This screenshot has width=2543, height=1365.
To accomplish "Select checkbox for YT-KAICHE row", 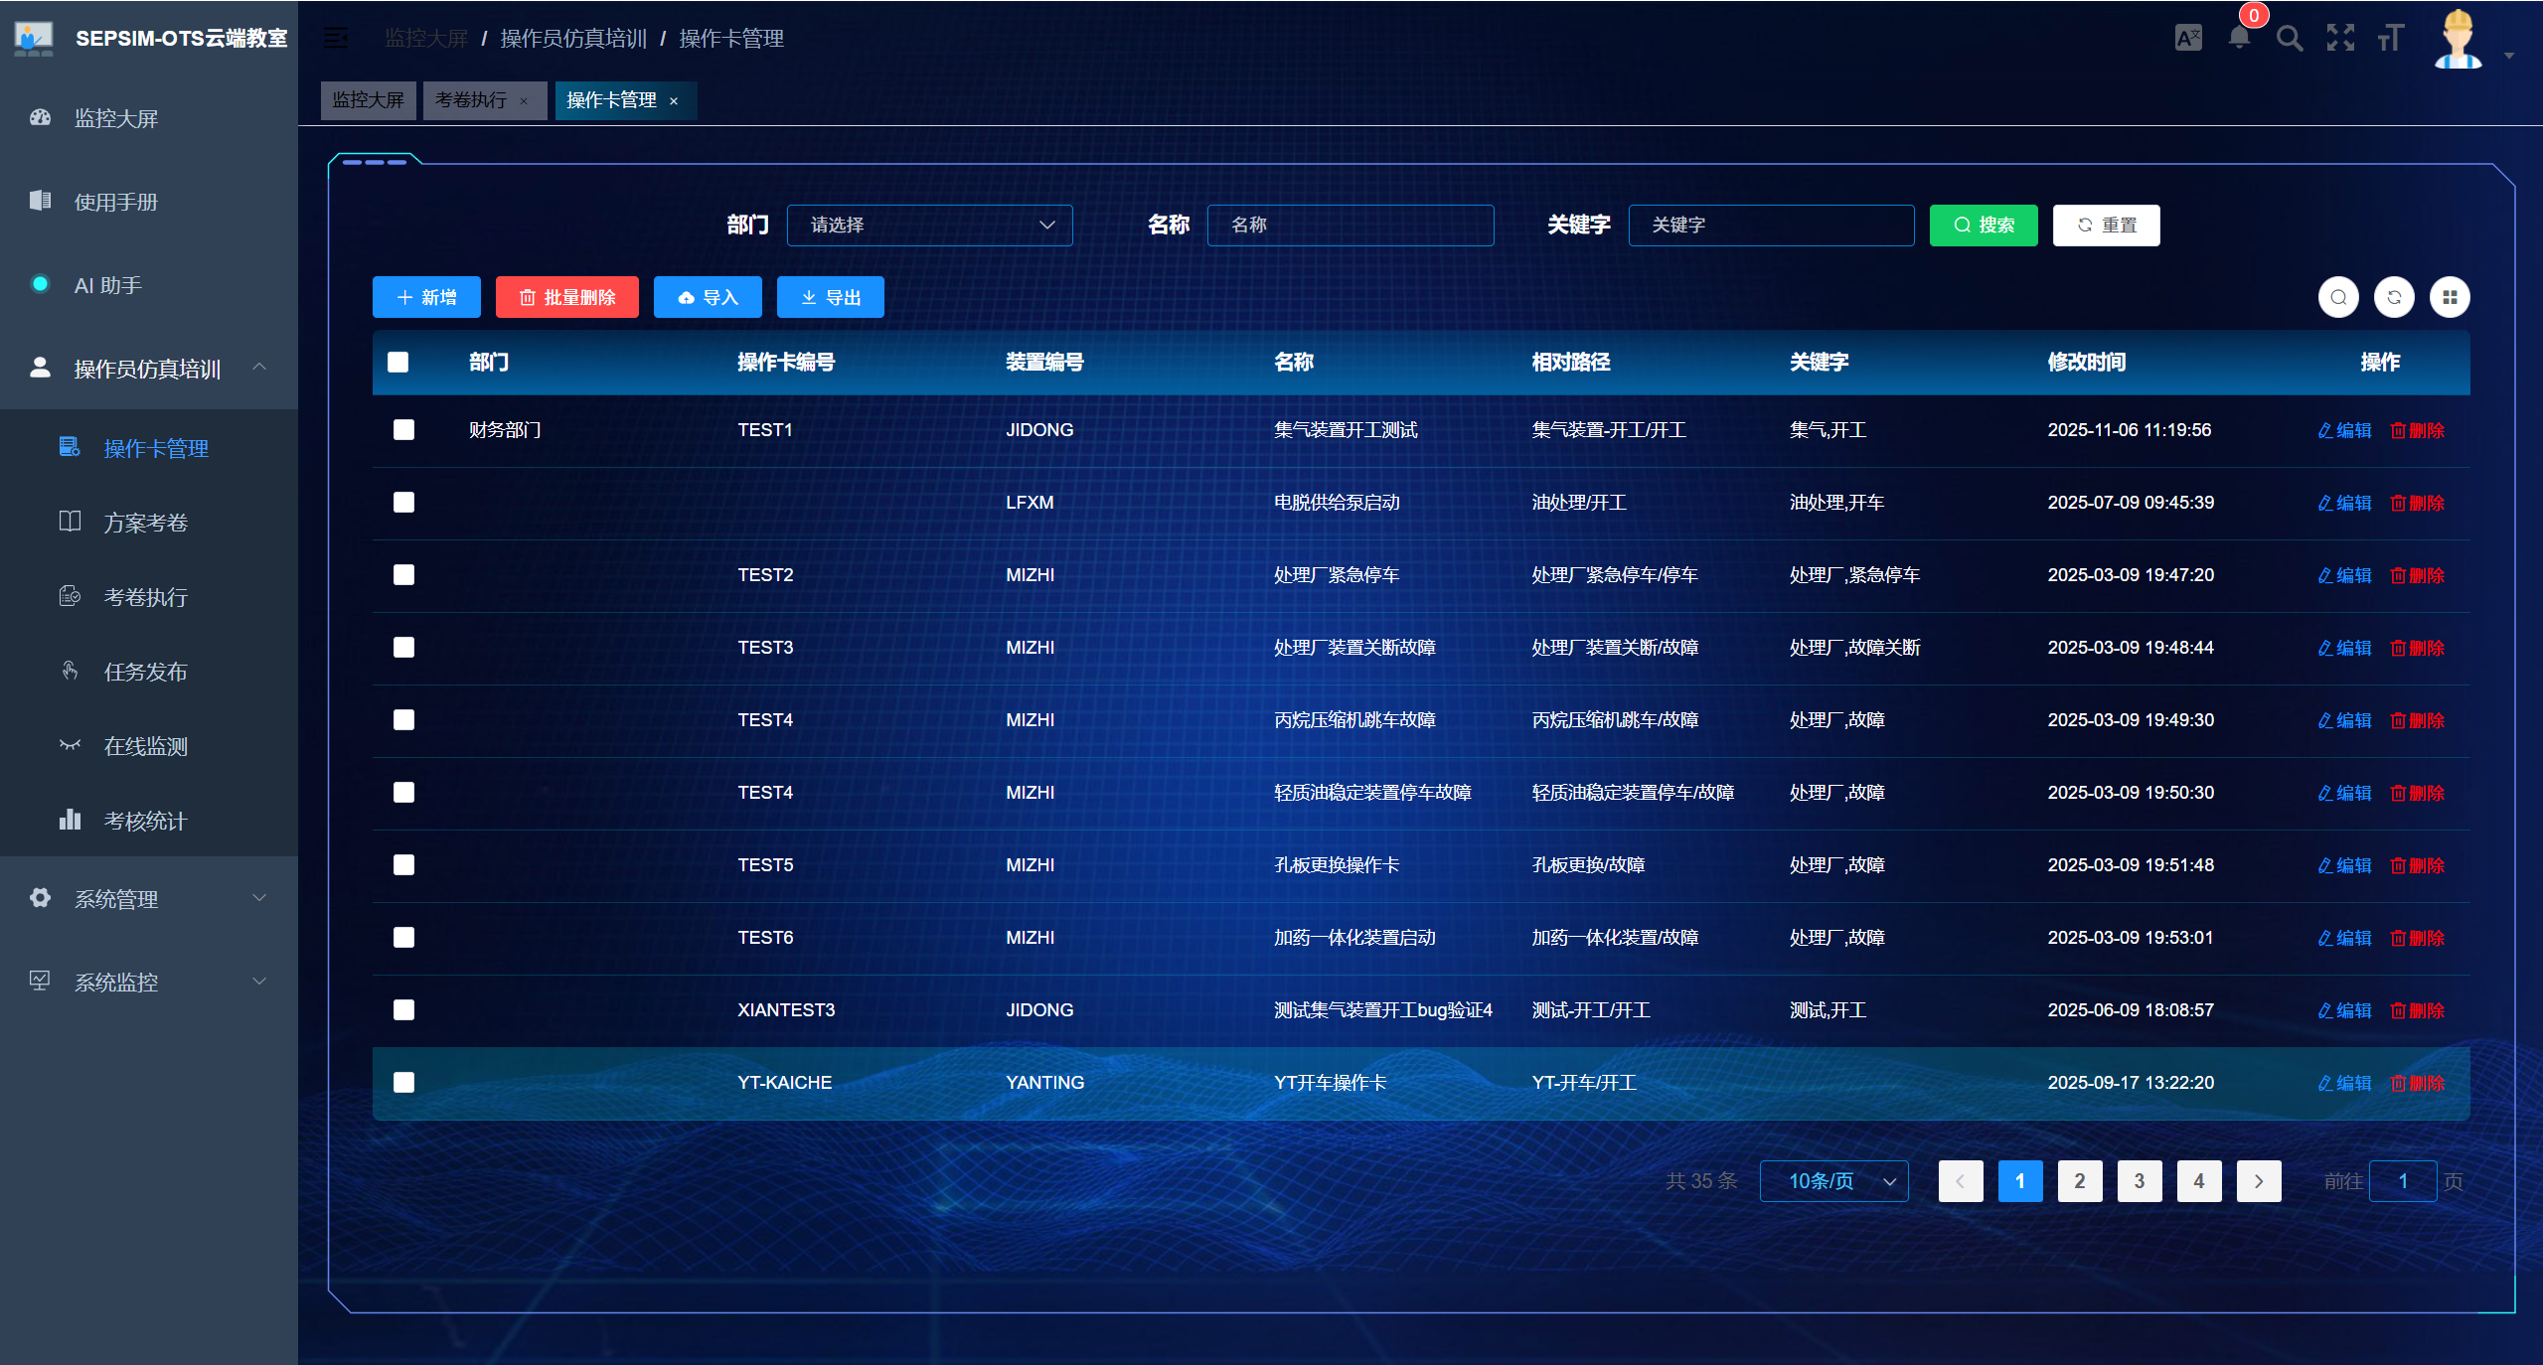I will 403,1082.
